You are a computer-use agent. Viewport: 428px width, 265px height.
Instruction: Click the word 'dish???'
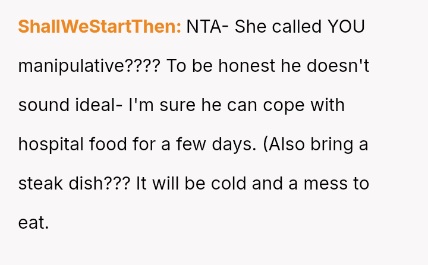[x=97, y=184]
